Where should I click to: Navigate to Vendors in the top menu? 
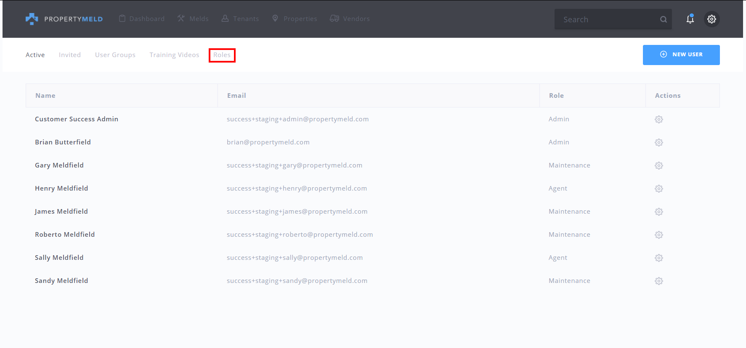point(350,19)
